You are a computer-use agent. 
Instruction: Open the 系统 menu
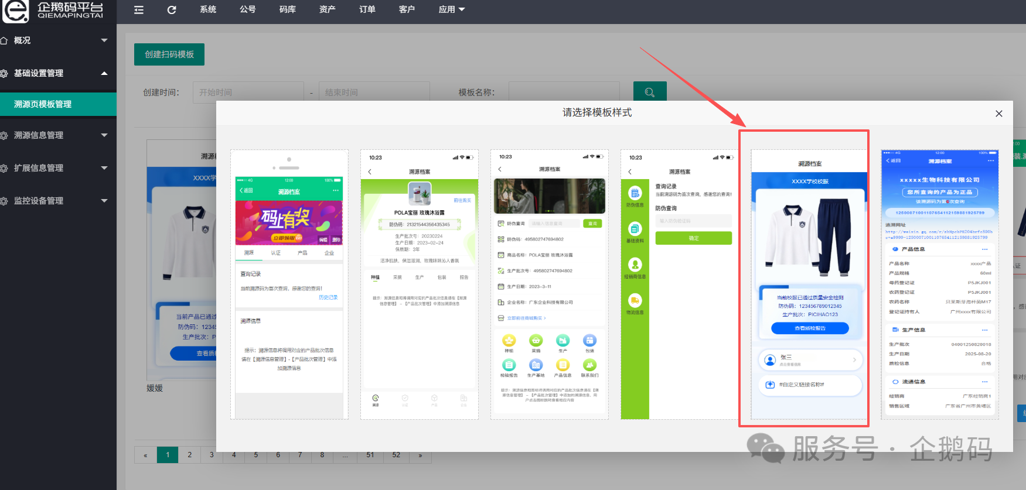click(x=208, y=9)
